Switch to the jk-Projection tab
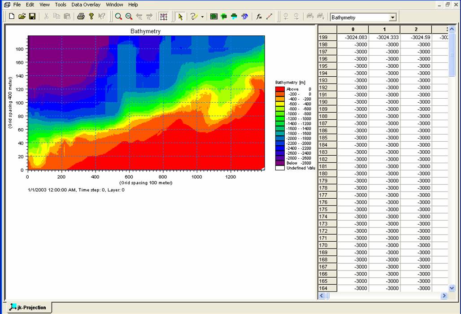Screen dimensions: 461x314 [x=28, y=307]
